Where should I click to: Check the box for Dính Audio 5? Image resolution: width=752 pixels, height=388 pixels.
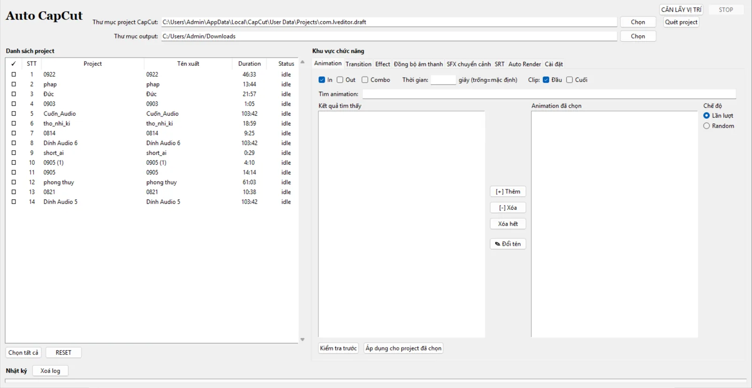click(14, 202)
